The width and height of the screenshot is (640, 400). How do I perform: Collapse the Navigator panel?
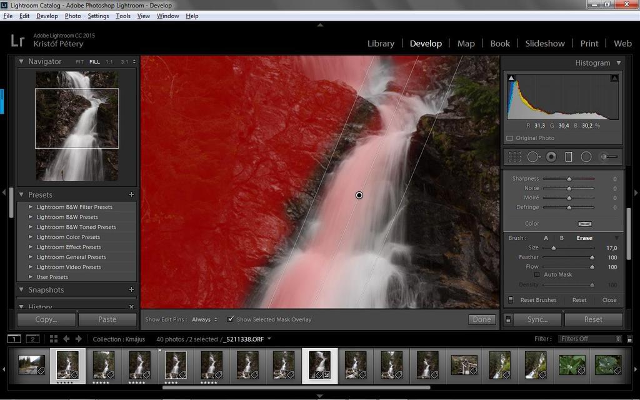pyautogui.click(x=21, y=61)
